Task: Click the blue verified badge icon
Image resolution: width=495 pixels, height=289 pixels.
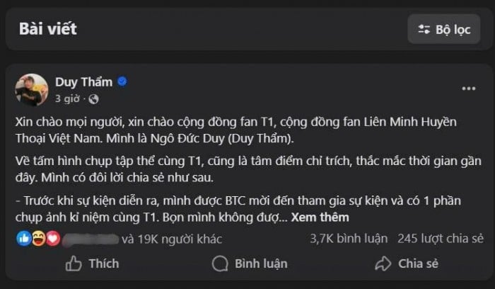Action: (122, 81)
